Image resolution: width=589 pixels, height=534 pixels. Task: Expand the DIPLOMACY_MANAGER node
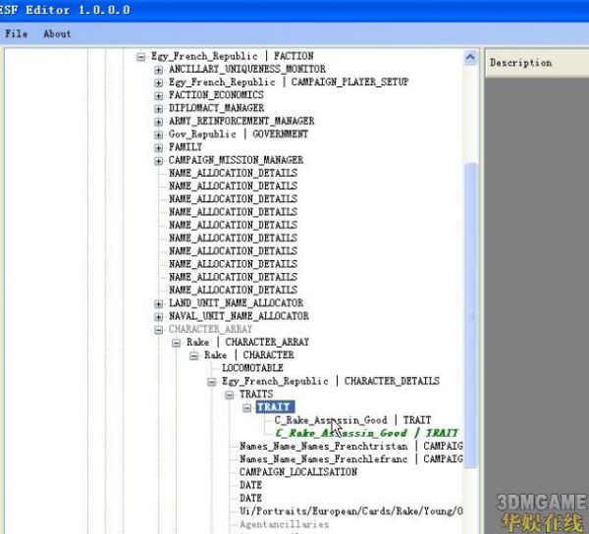coord(159,108)
